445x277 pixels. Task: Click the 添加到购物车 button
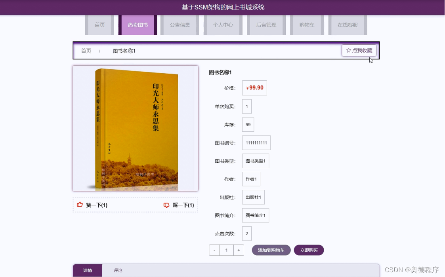[x=271, y=250]
